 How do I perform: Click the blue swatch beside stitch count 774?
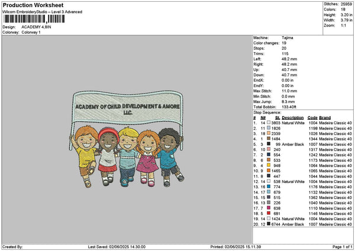[269, 186]
